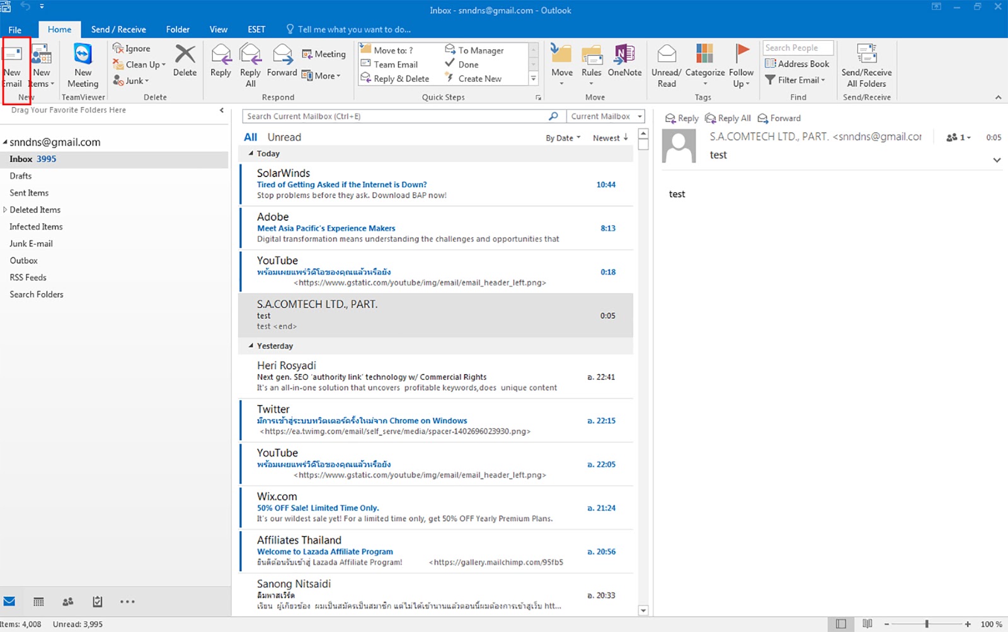The height and width of the screenshot is (632, 1008).
Task: Open the File tab
Action: pos(14,30)
